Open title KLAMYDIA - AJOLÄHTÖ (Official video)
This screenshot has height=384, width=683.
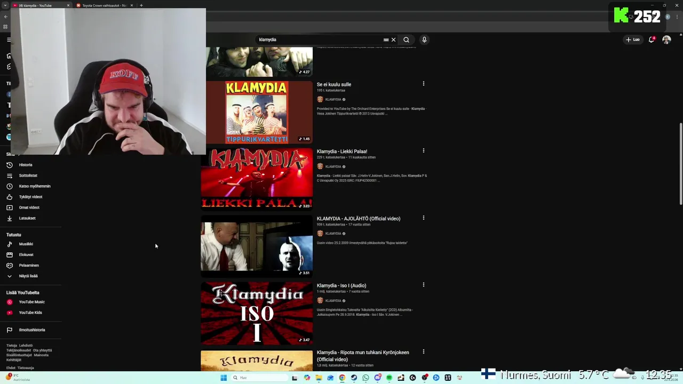[359, 219]
